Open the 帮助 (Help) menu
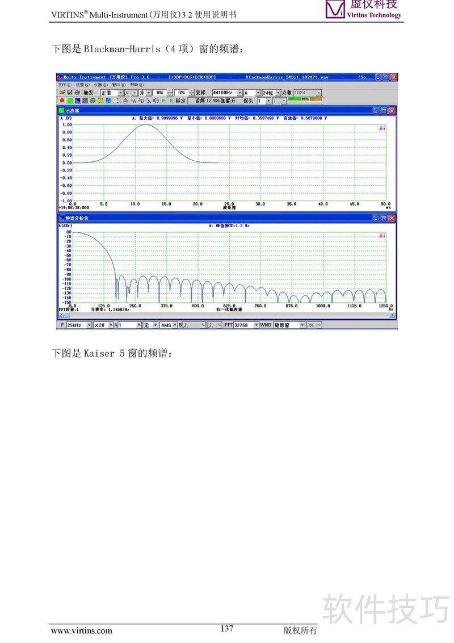Screen dimensions: 454x643 point(134,85)
